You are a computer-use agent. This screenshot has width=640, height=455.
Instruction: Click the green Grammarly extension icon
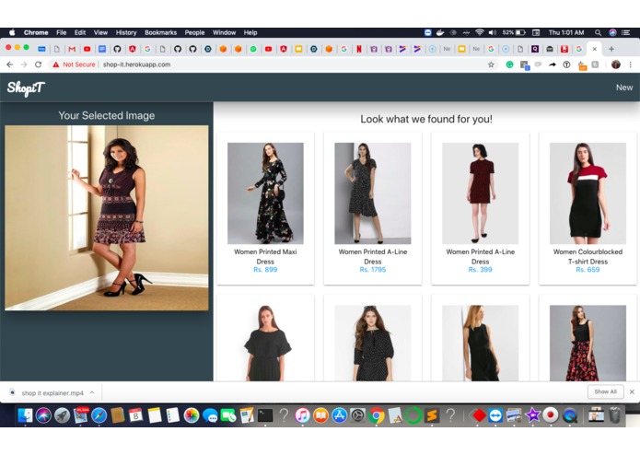pyautogui.click(x=510, y=64)
